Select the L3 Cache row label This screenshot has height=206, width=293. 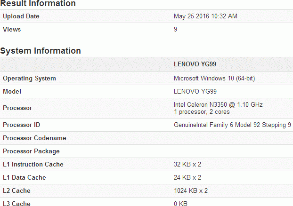pyautogui.click(x=17, y=204)
